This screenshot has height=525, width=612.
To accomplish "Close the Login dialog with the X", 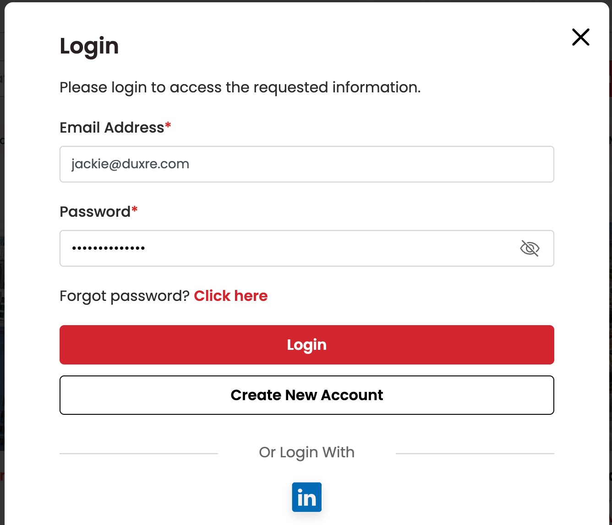I will tap(580, 37).
